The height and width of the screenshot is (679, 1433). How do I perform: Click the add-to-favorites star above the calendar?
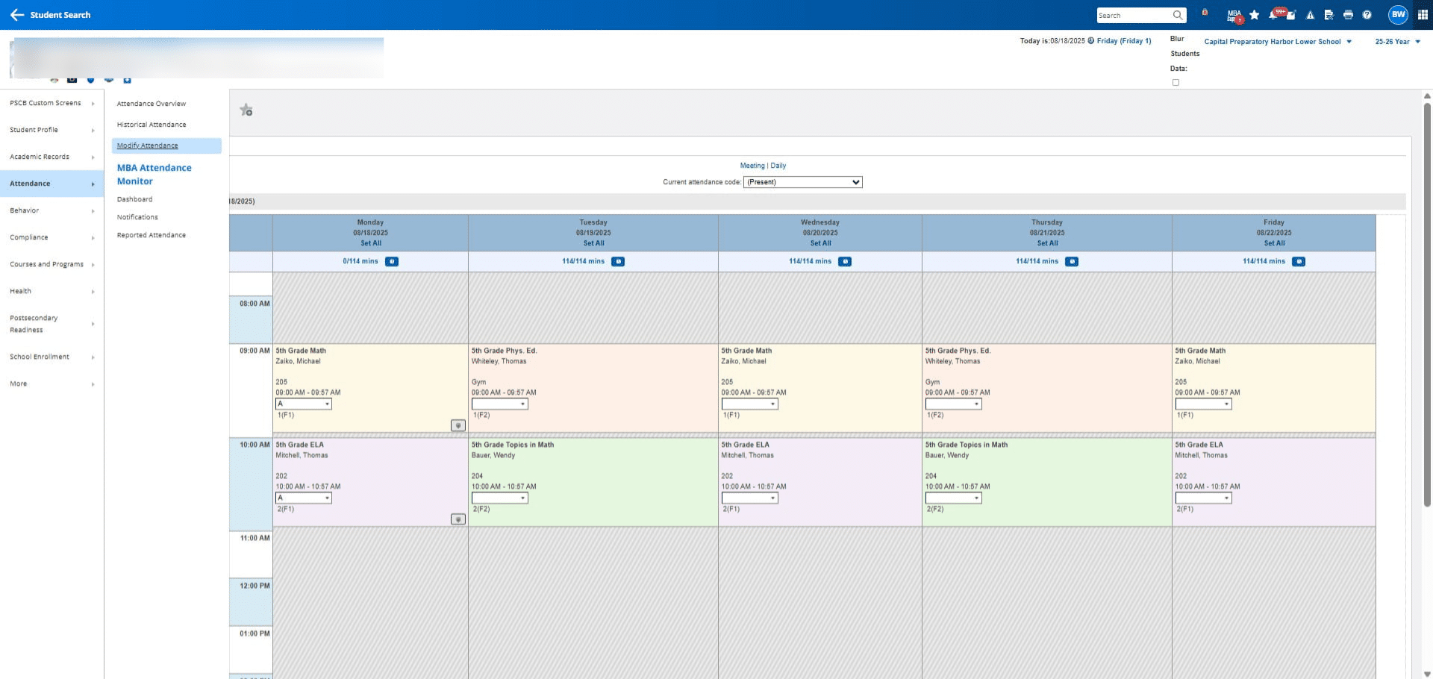(246, 110)
